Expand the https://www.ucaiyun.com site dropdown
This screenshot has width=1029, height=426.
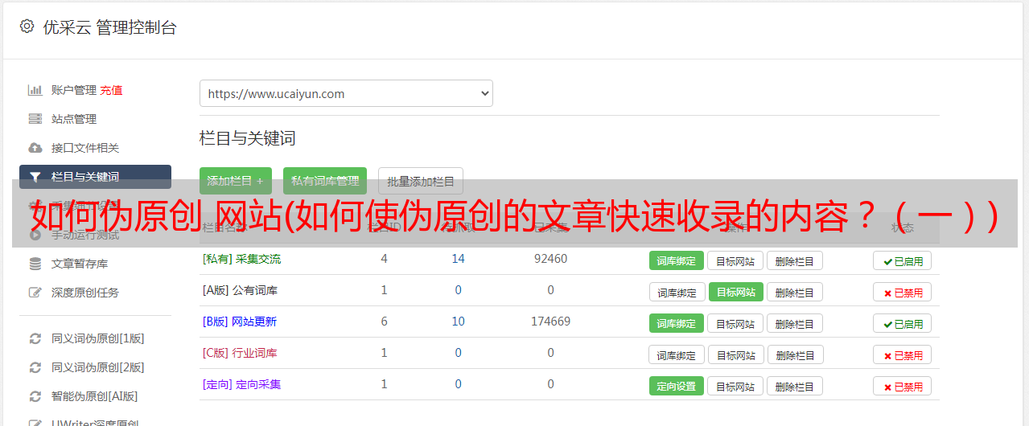pos(346,93)
